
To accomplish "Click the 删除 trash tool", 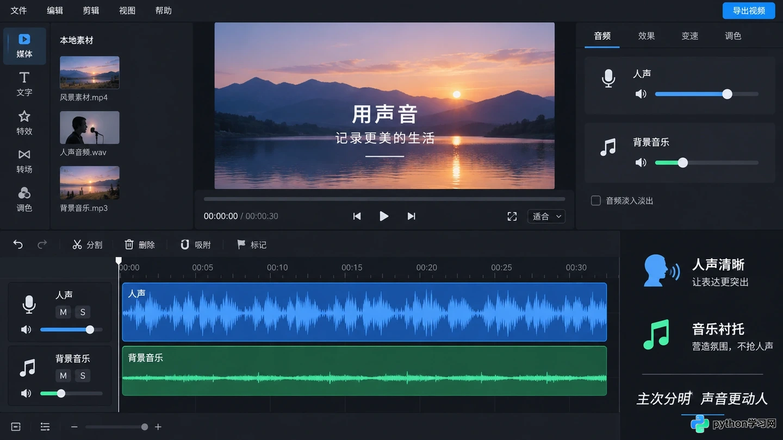I will click(x=139, y=244).
